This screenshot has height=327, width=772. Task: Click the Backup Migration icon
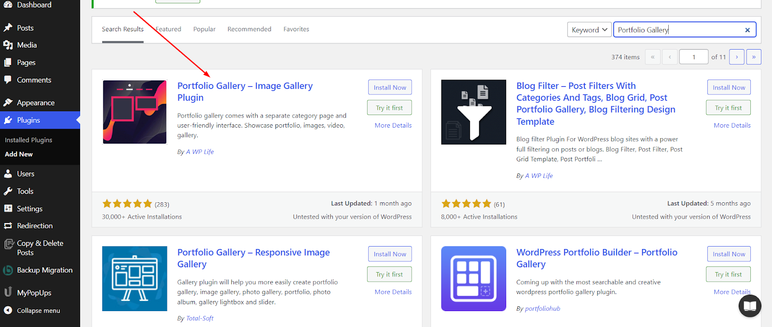pos(8,270)
